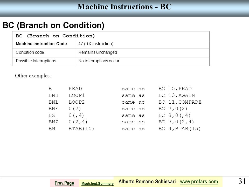Select the 'Possible Interruptions' cell
The height and width of the screenshot is (187, 249).
(44, 62)
